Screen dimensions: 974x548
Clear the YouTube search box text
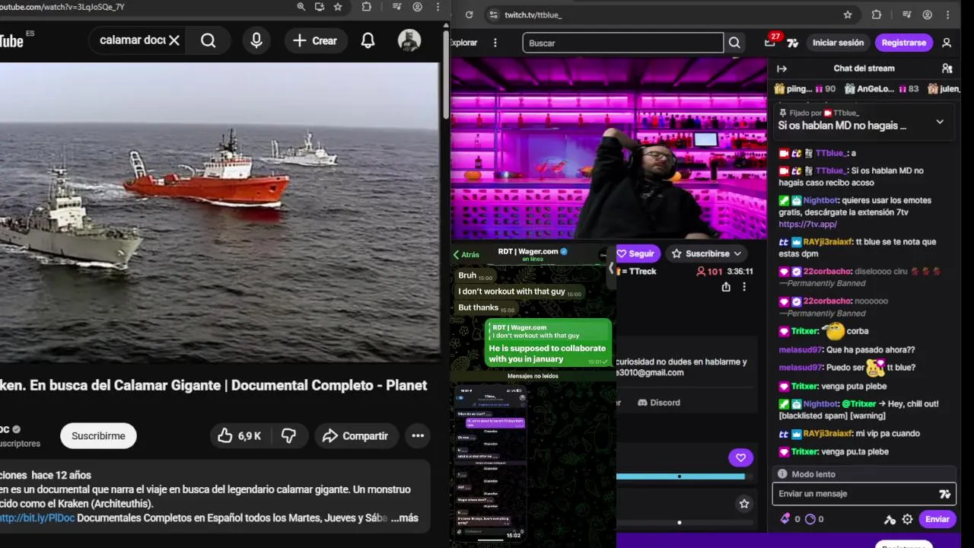coord(174,40)
